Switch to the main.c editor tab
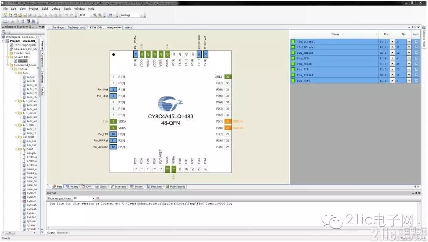This screenshot has height=242, width=428. tap(129, 27)
